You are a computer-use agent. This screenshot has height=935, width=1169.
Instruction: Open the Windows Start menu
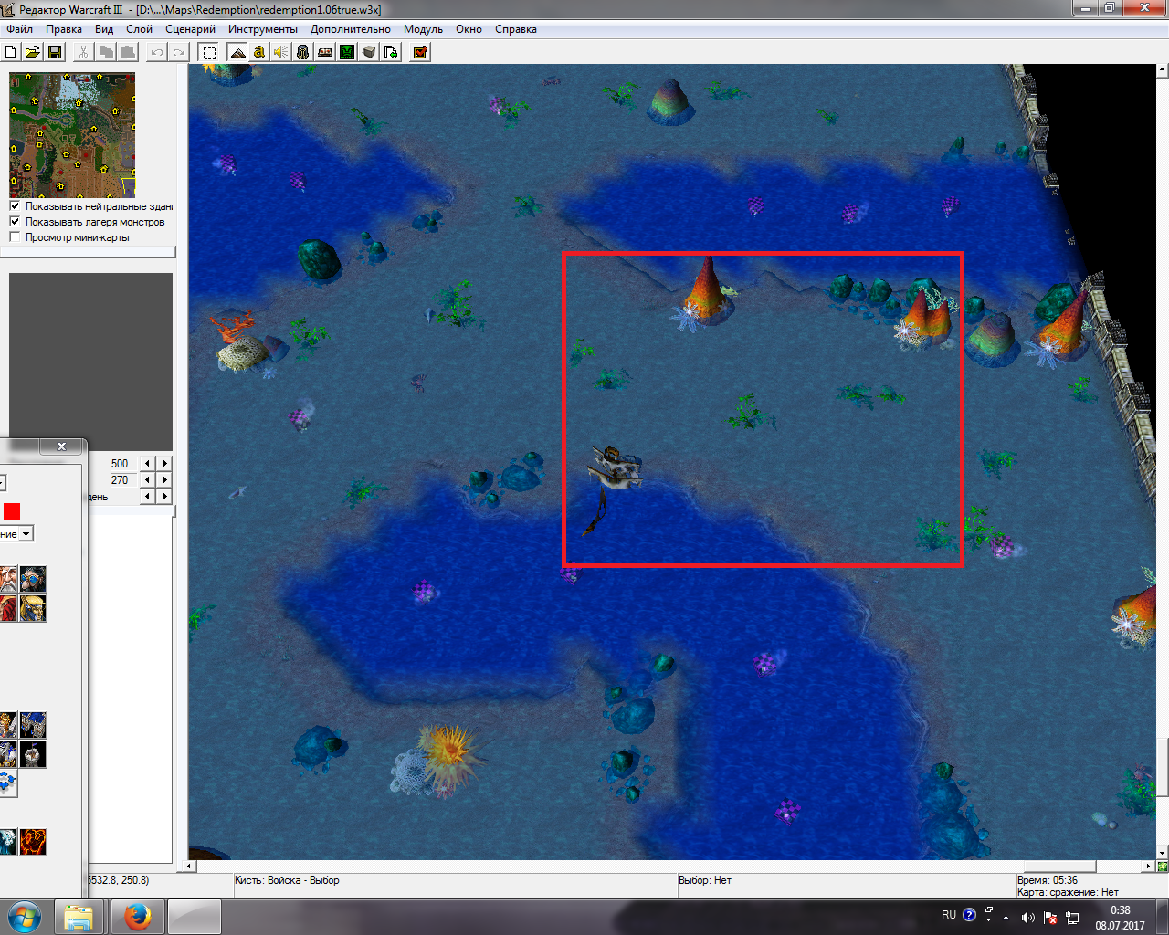[25, 916]
